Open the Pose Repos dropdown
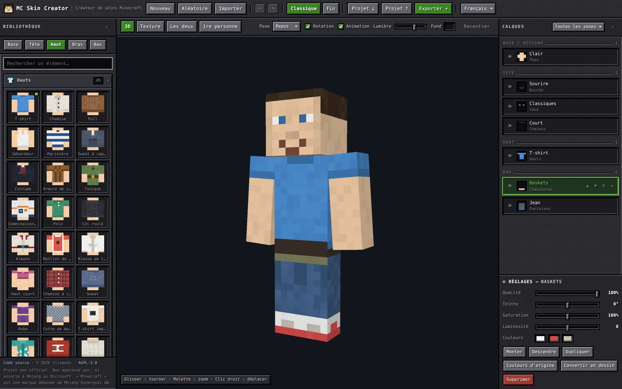This screenshot has width=622, height=389. point(287,26)
